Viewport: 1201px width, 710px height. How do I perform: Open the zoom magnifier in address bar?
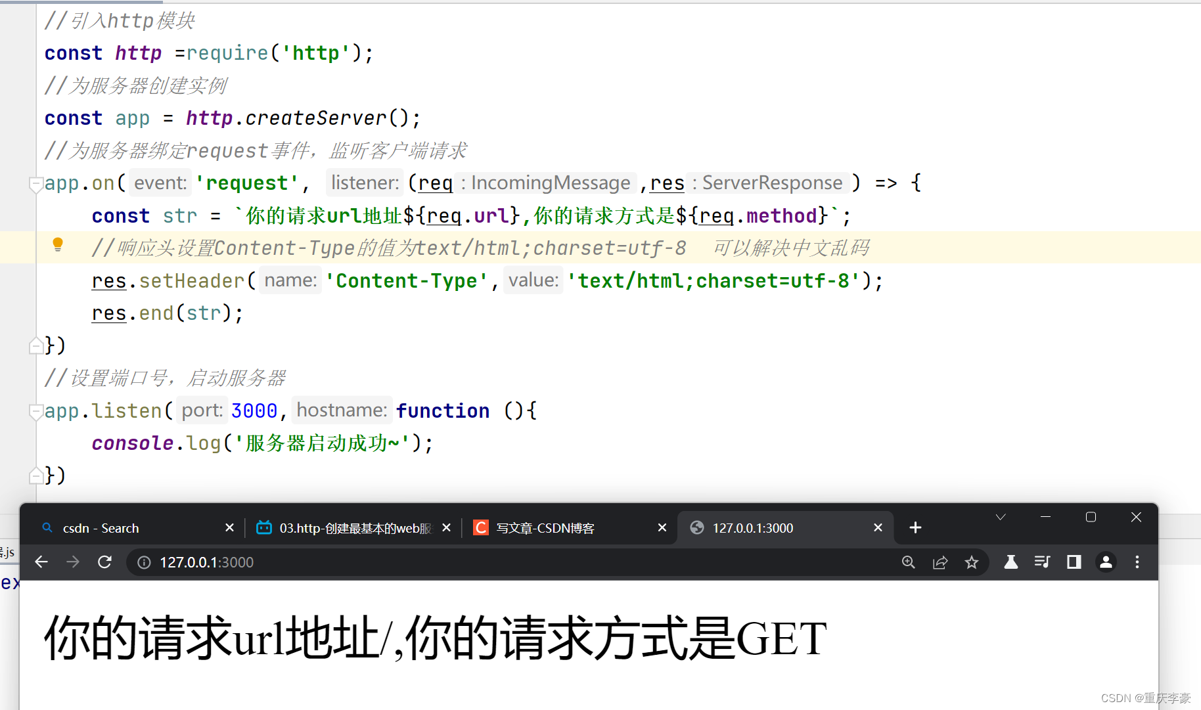(x=909, y=562)
